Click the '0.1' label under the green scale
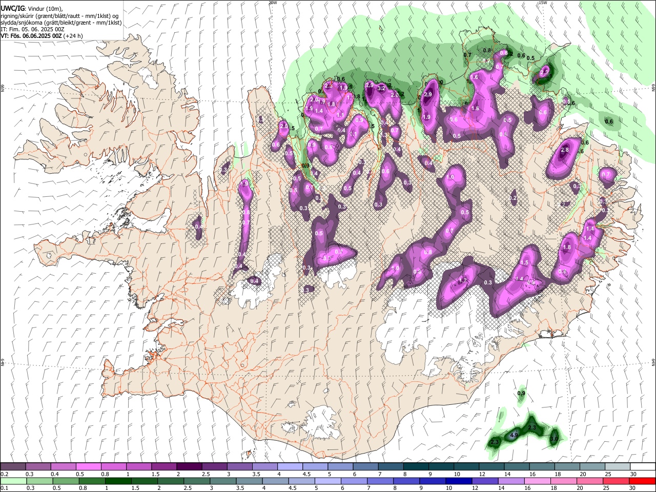This screenshot has width=656, height=492. tap(4, 489)
